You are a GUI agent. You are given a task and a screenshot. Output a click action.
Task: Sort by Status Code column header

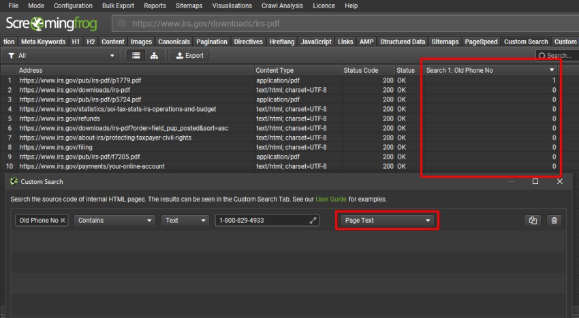pyautogui.click(x=368, y=70)
